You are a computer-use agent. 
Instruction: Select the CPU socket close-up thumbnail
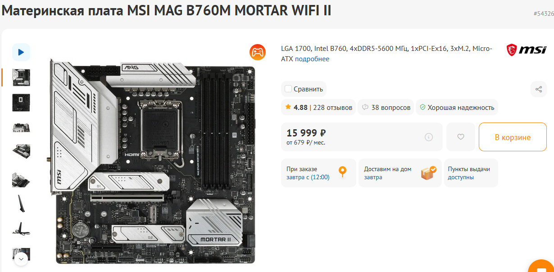click(x=21, y=103)
